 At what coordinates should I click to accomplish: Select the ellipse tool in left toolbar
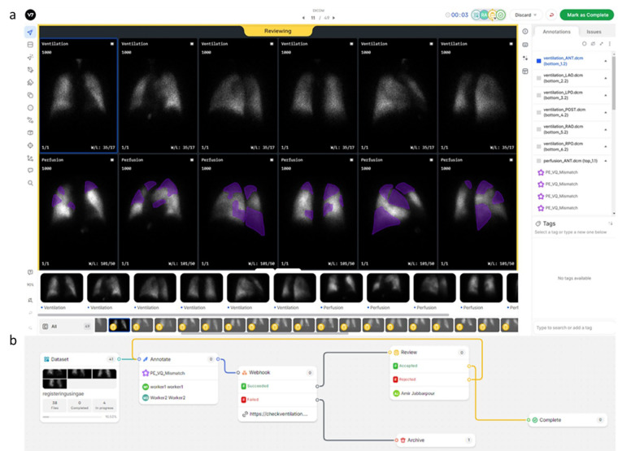pyautogui.click(x=30, y=107)
